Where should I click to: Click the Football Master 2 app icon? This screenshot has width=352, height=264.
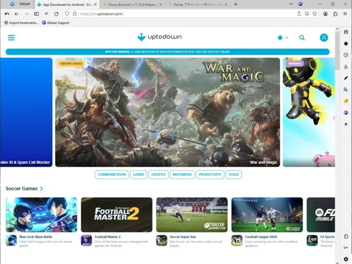[86, 240]
